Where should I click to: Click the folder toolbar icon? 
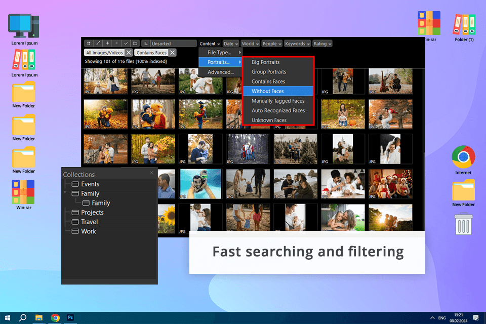click(x=135, y=44)
